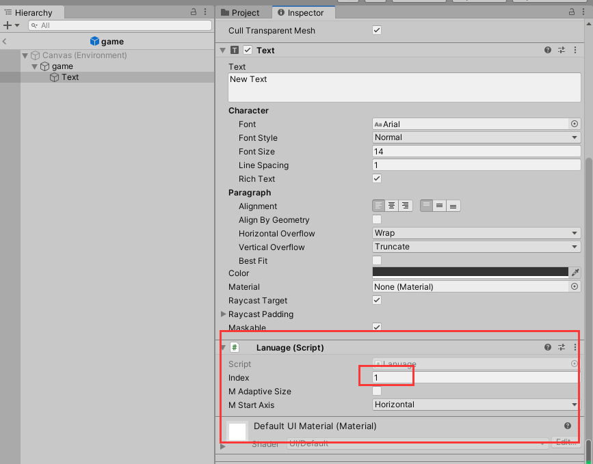The width and height of the screenshot is (593, 464).
Task: Enable the M Adaptive Size checkbox
Action: (x=377, y=391)
